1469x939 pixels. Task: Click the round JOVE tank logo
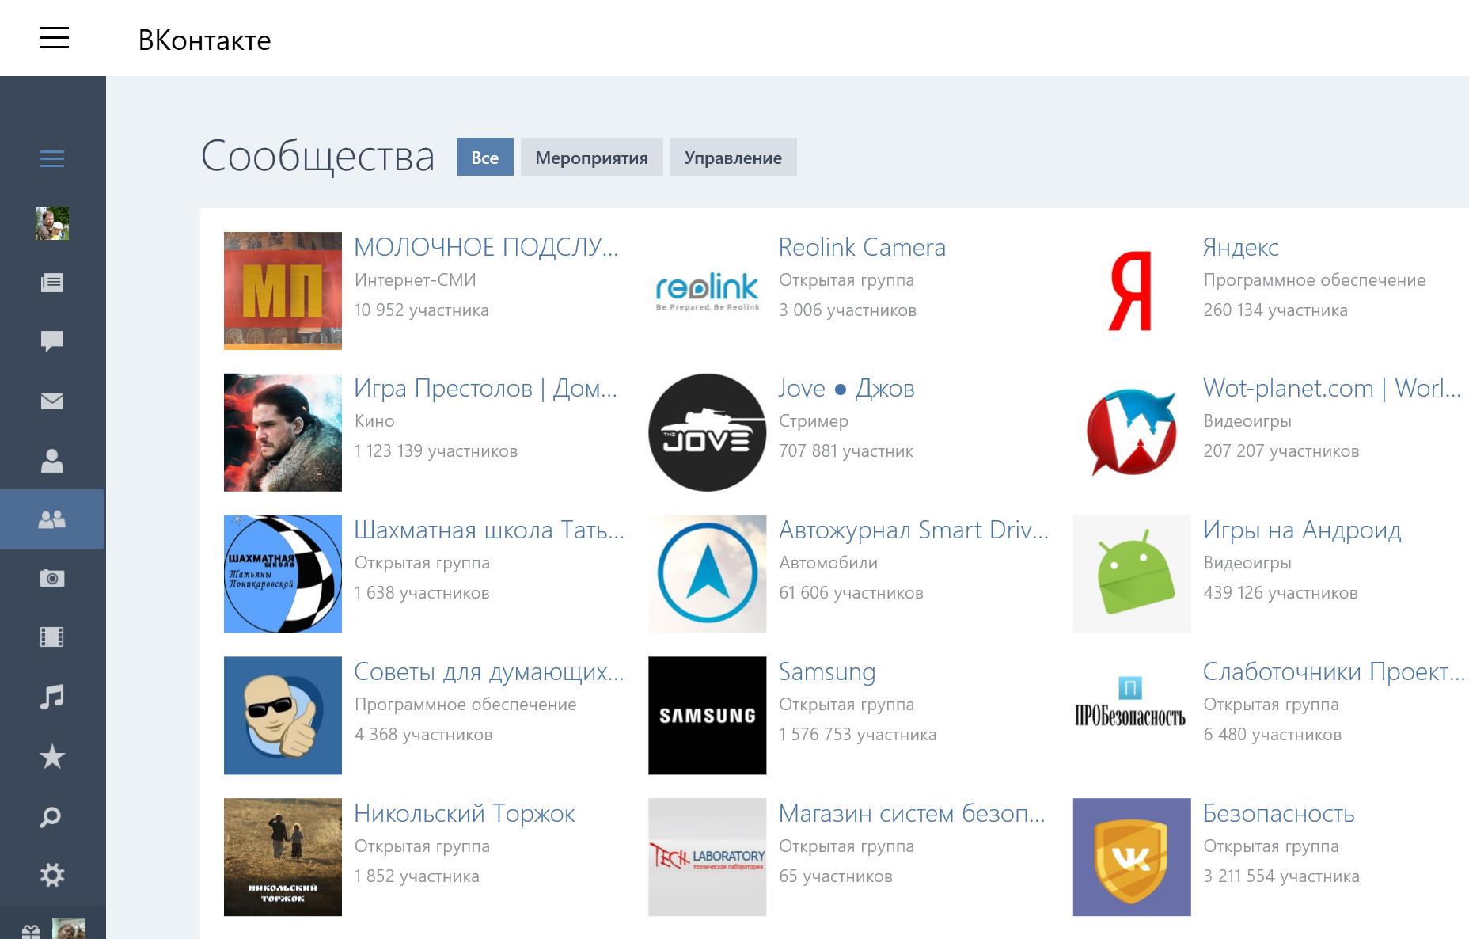tap(707, 432)
